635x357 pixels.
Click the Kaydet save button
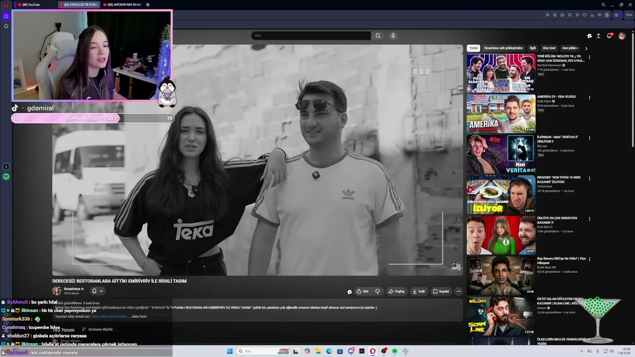pos(441,292)
